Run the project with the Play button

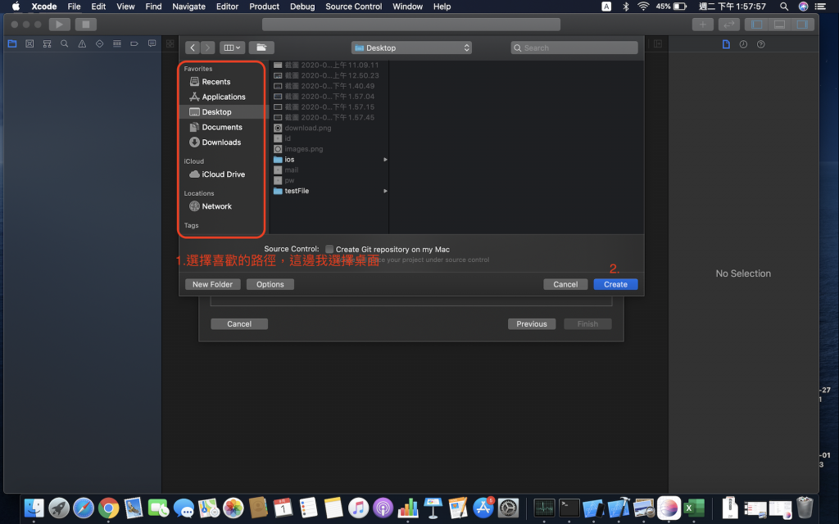tap(59, 24)
